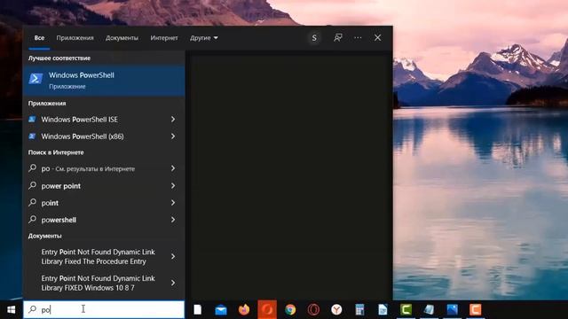Close the search panel with X
568x319 pixels.
pos(377,37)
